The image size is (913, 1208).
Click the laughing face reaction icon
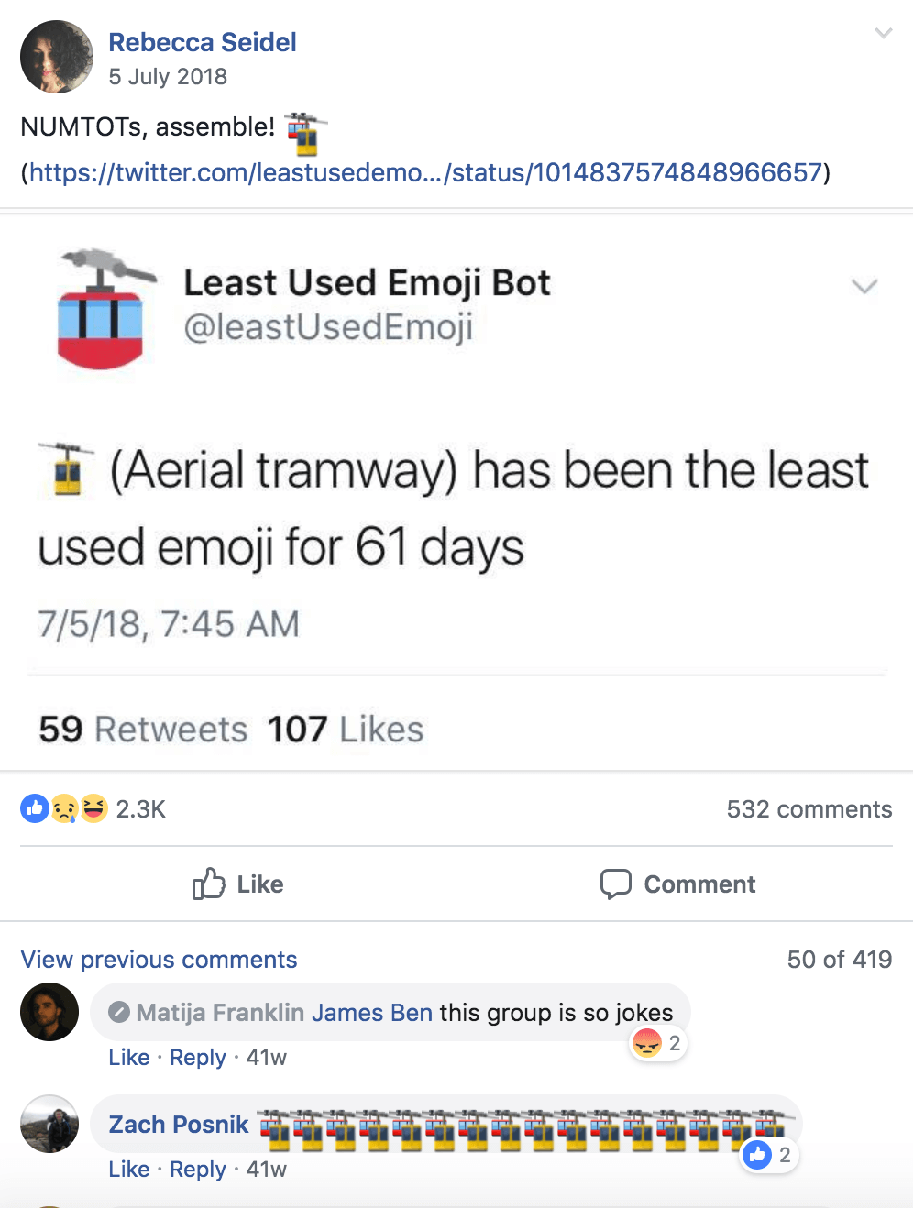[x=93, y=808]
